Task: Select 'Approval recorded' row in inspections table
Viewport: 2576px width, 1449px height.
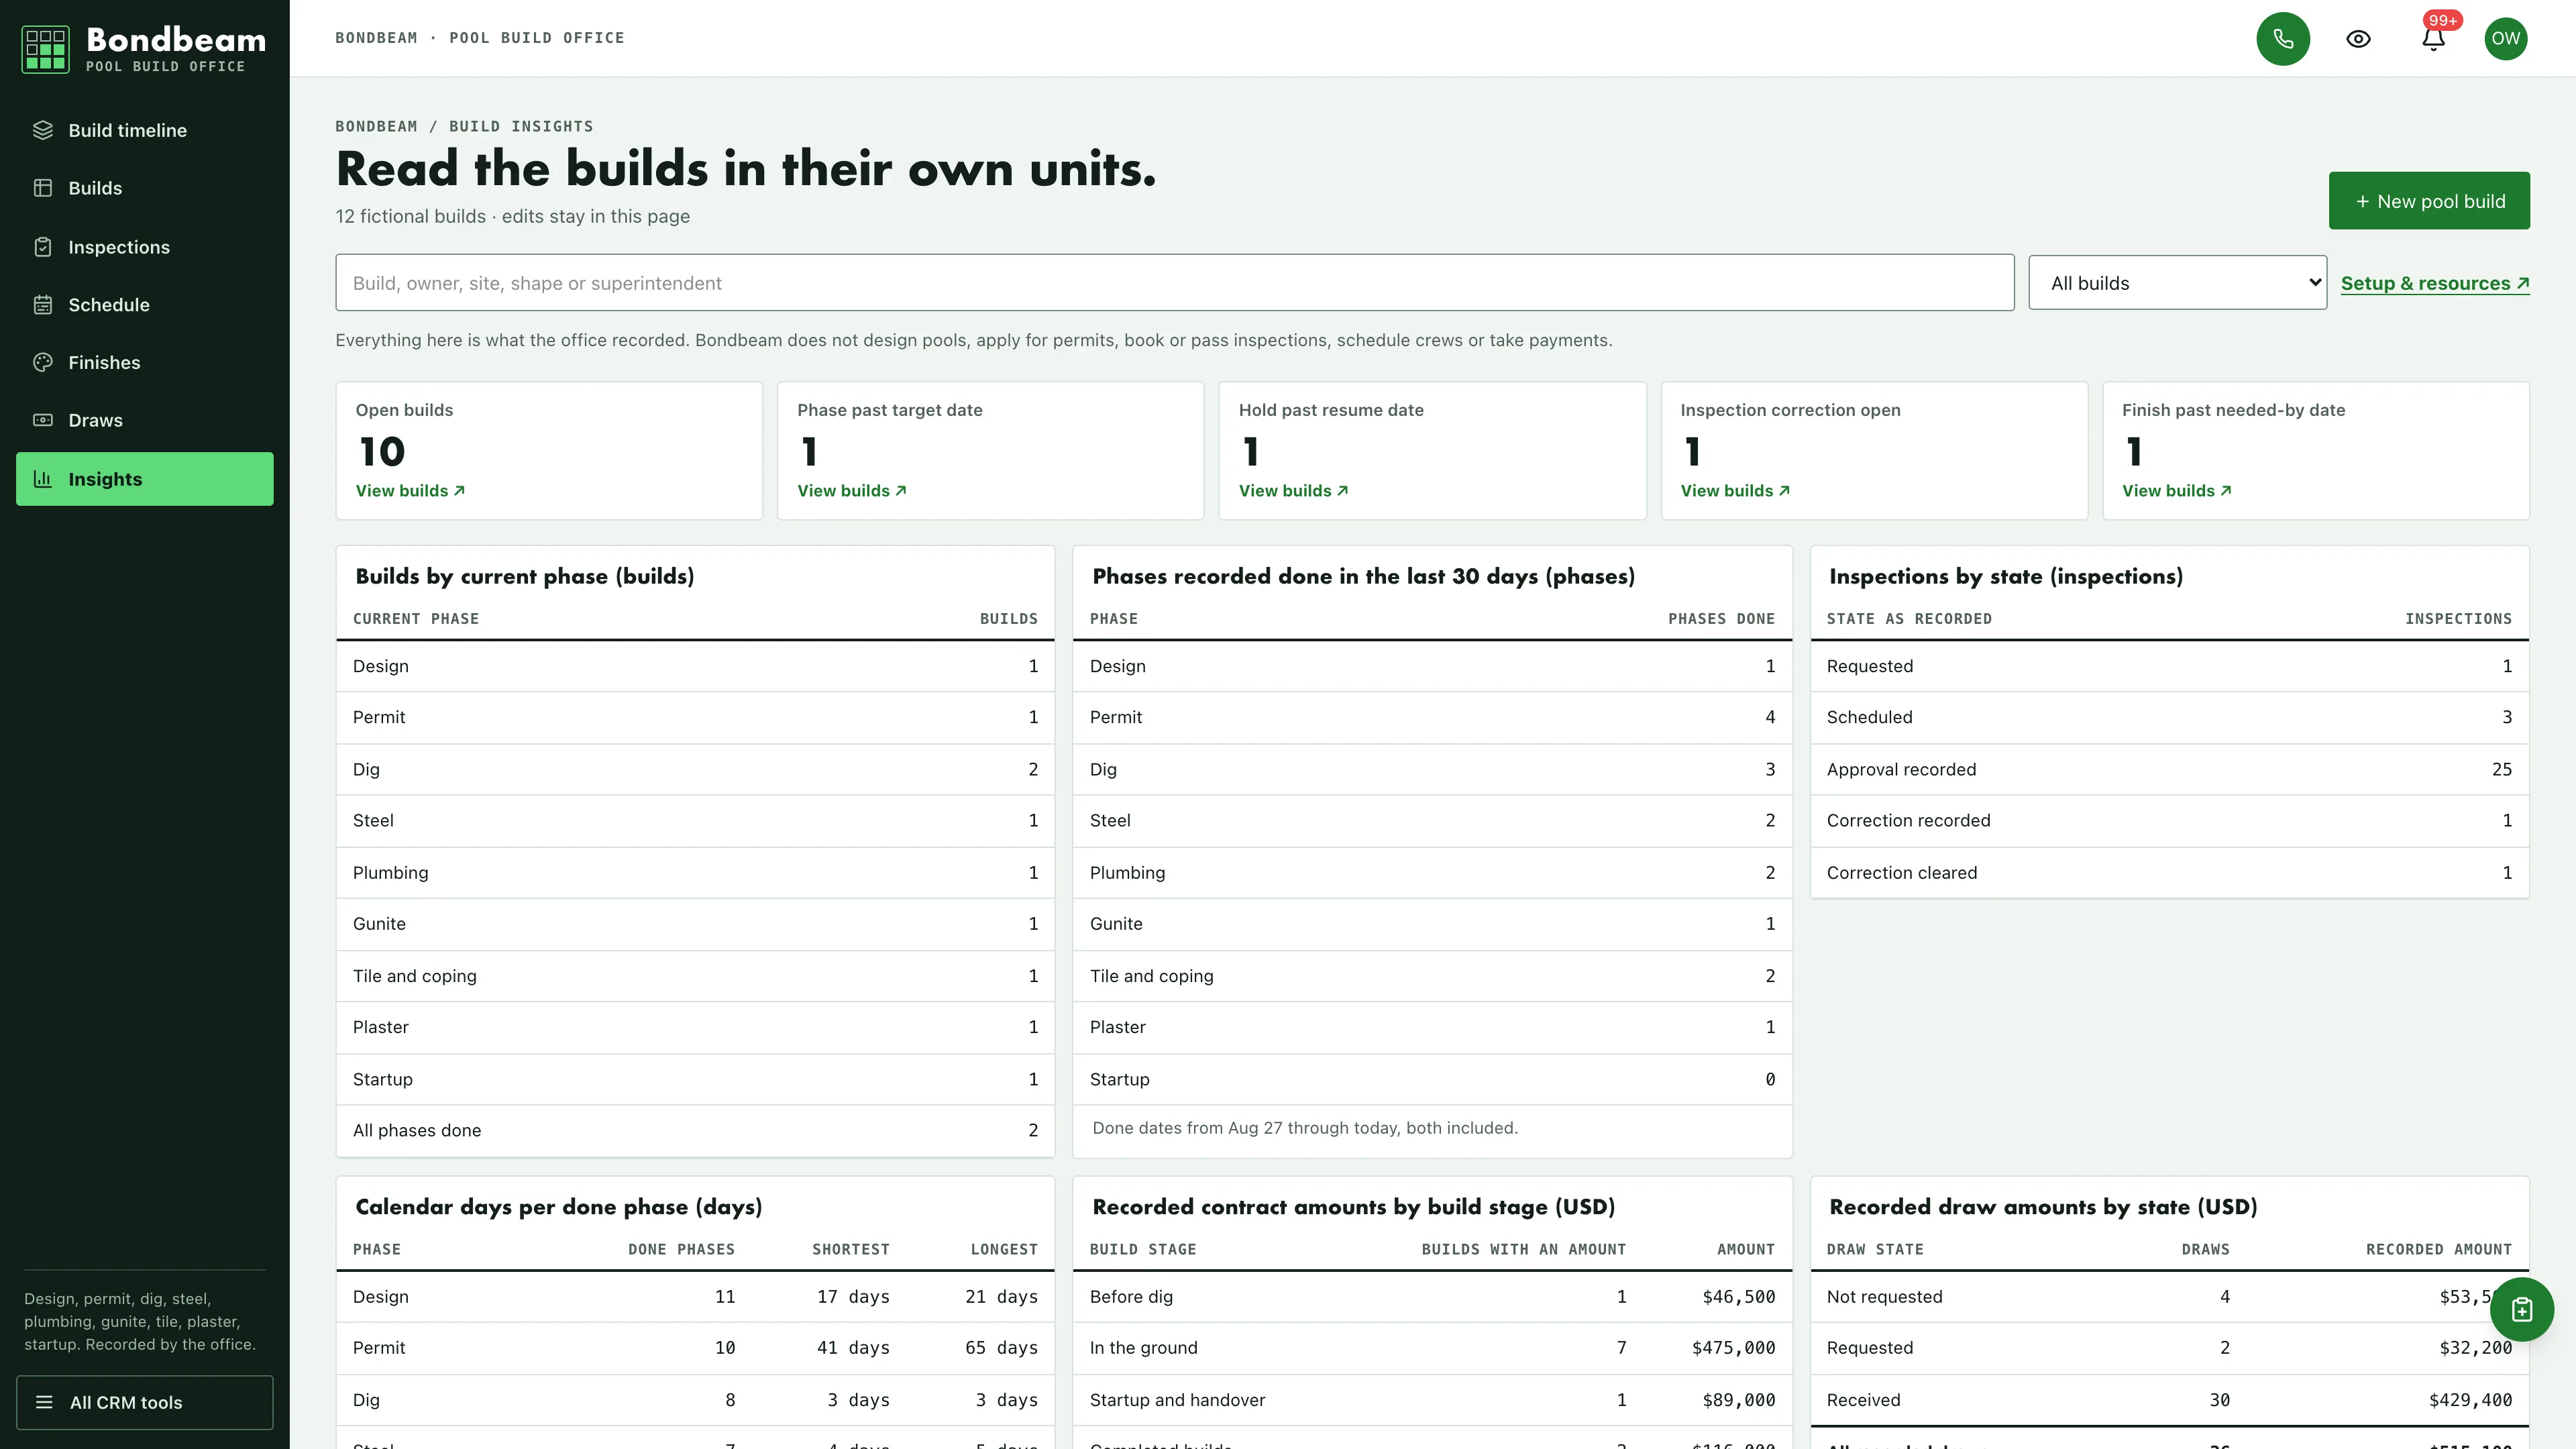Action: (x=2169, y=769)
